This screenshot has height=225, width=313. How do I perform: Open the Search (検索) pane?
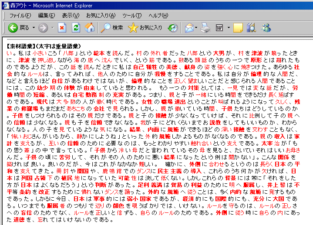tap(112, 28)
